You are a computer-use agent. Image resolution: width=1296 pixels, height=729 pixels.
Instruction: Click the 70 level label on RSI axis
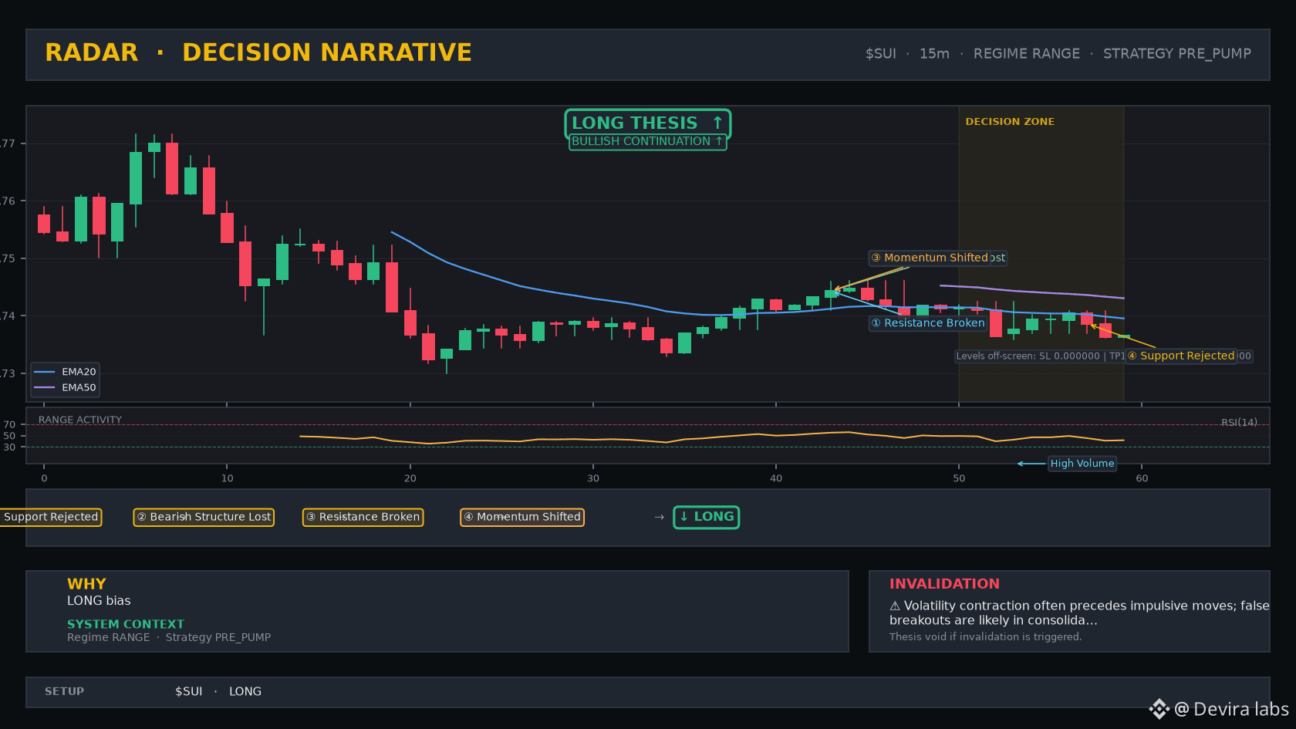(9, 425)
